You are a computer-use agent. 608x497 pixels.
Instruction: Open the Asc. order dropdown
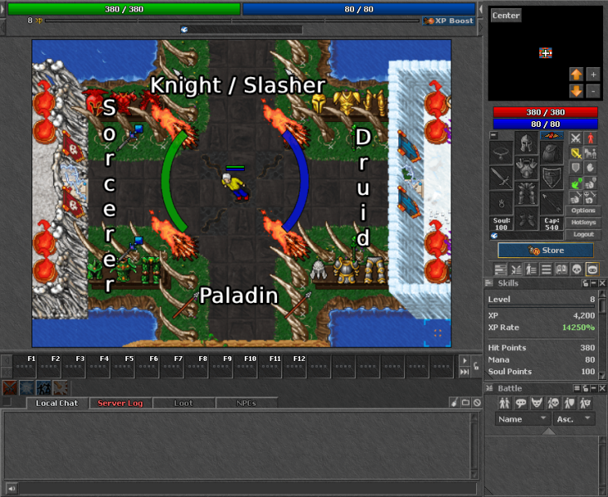point(574,419)
